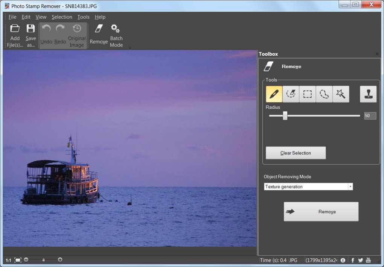Activate the Magic Wand tool
This screenshot has width=384, height=267.
pos(341,94)
